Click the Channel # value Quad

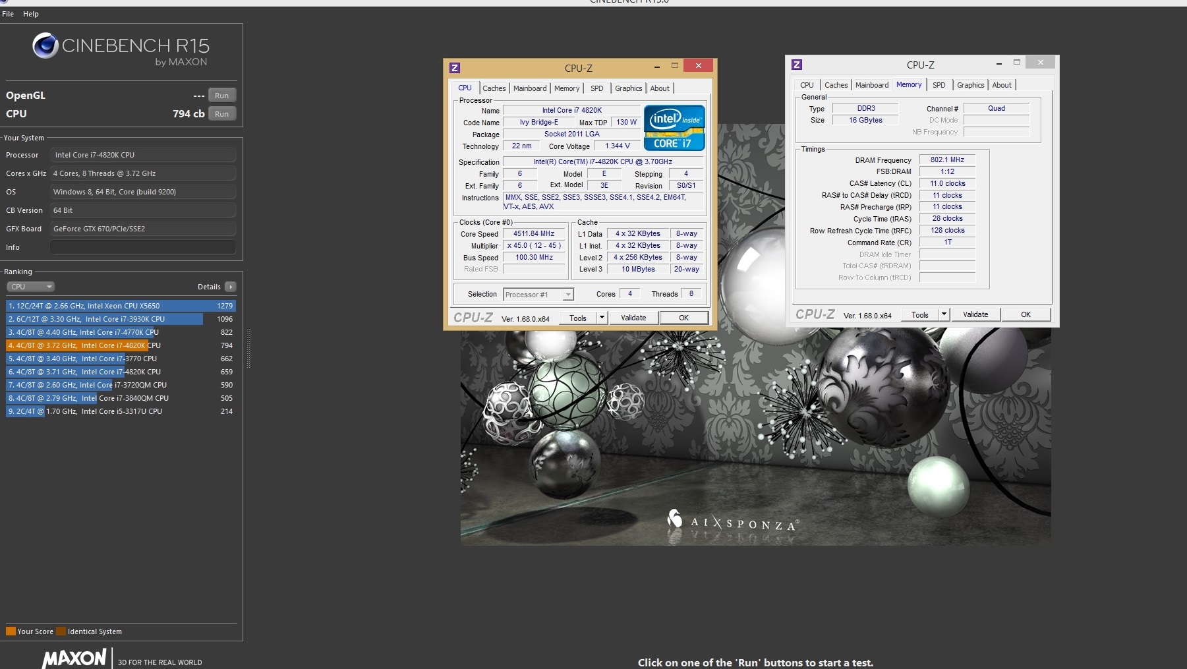(x=997, y=108)
